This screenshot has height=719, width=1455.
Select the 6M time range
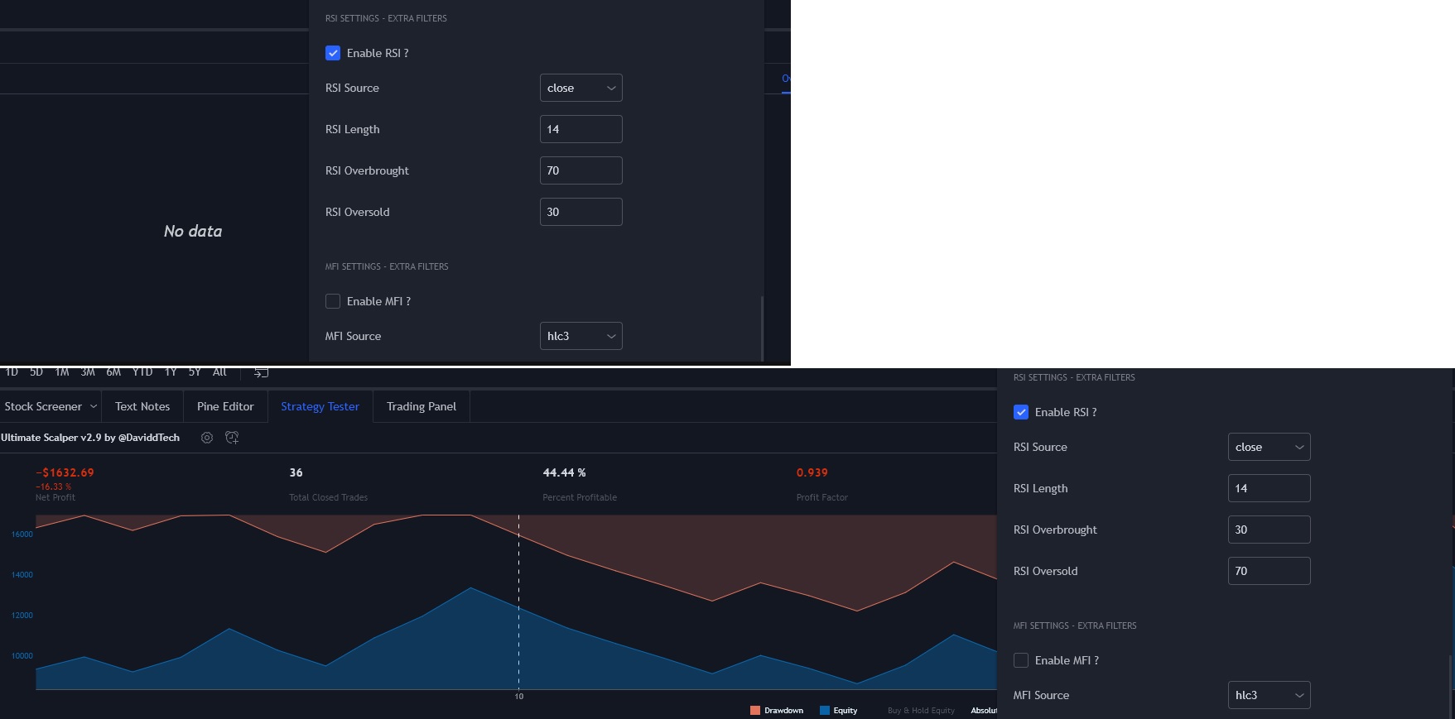[x=113, y=373]
